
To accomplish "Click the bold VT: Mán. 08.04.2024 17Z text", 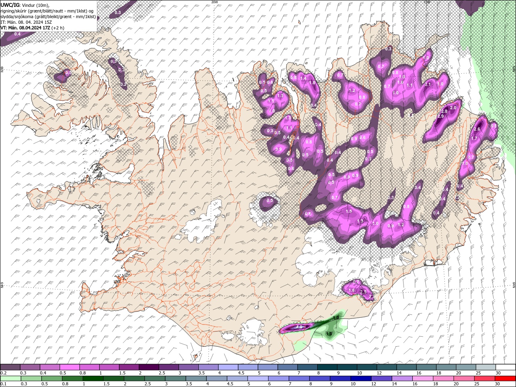I will tap(26, 28).
